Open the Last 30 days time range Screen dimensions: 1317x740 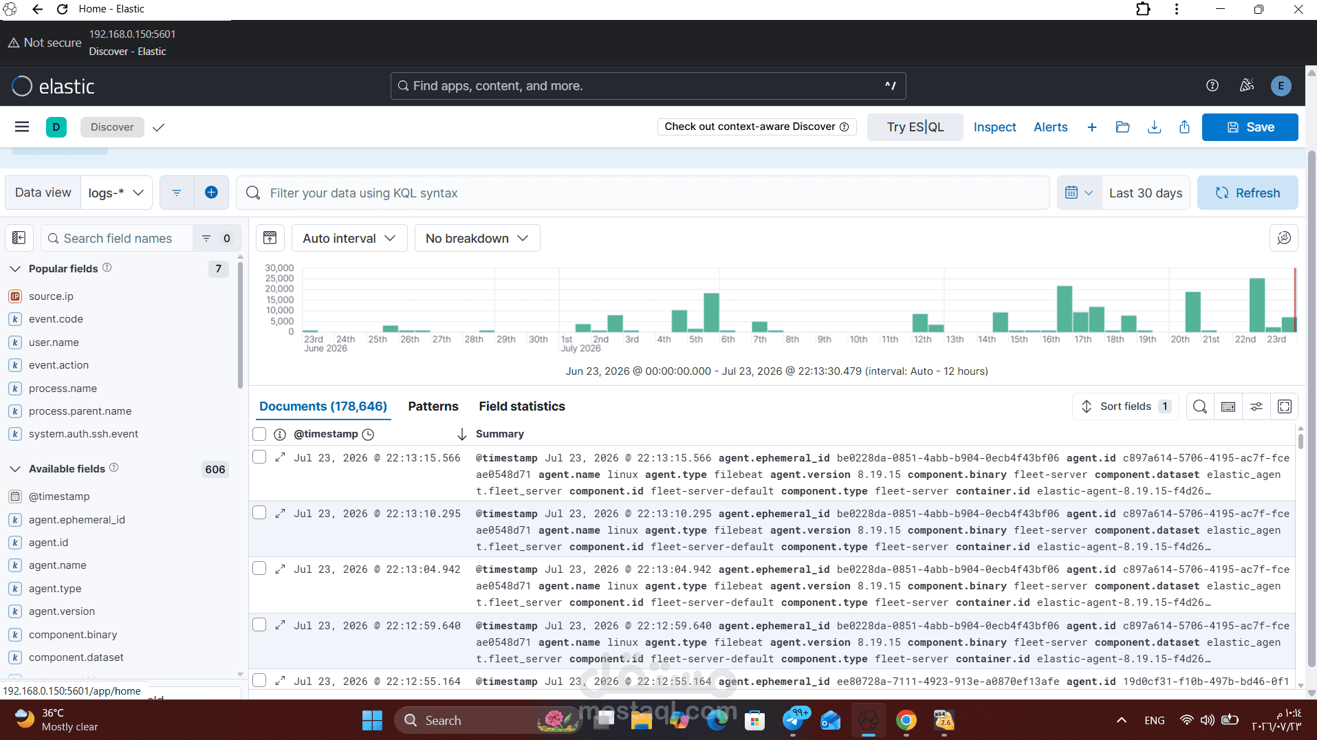[x=1146, y=193]
